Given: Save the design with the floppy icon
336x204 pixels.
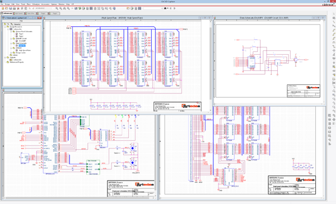Looking at the screenshot, I should [10, 8].
